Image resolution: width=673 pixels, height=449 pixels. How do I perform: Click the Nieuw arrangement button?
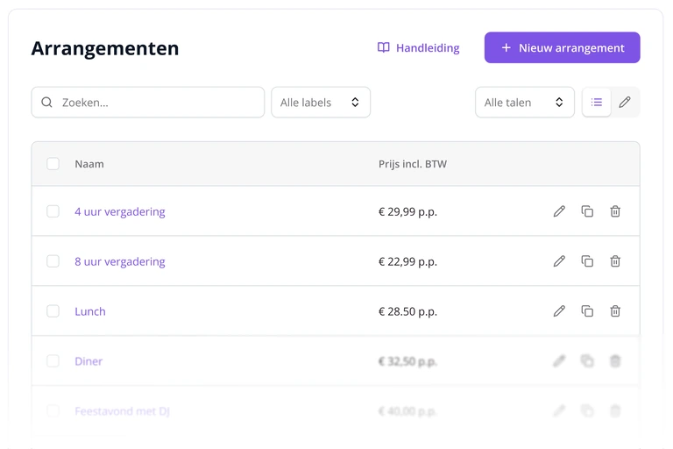[x=563, y=47]
